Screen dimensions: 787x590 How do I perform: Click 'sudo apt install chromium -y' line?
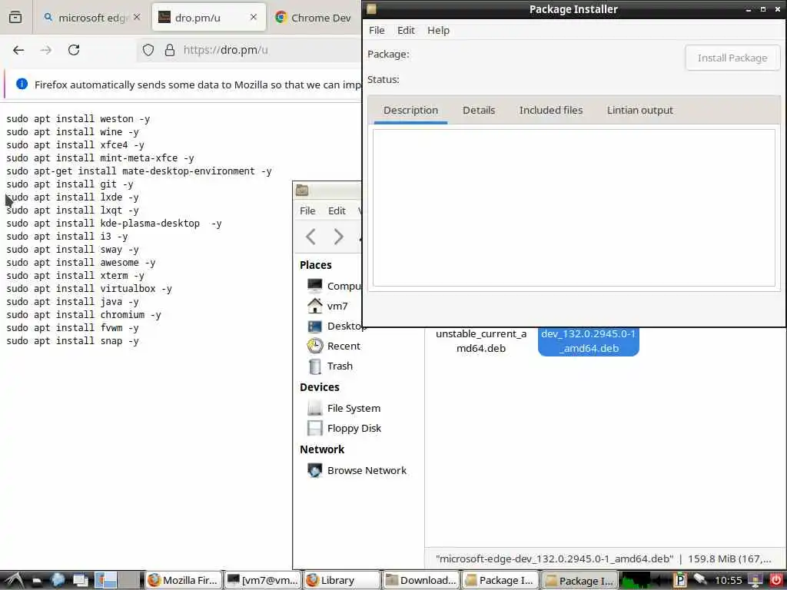click(x=83, y=314)
